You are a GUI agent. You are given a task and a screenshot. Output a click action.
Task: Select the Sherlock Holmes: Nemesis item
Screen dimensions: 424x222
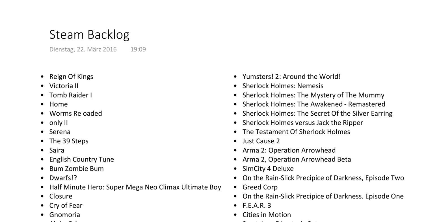pos(283,86)
